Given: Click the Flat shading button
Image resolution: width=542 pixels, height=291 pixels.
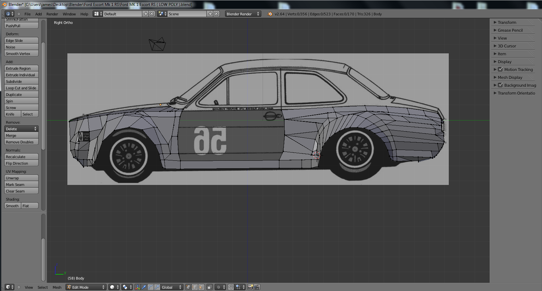Looking at the screenshot, I should (x=30, y=206).
